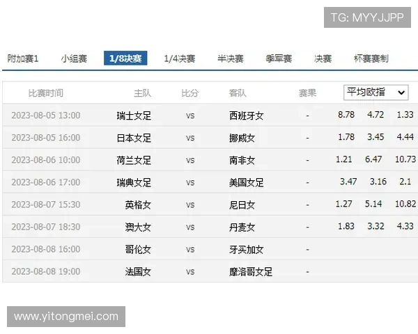418x334 pixels.
Task: Select match time 2023-08-08 19:00
Action: (46, 271)
